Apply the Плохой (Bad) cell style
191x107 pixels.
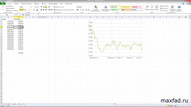pyautogui.click(x=137, y=7)
